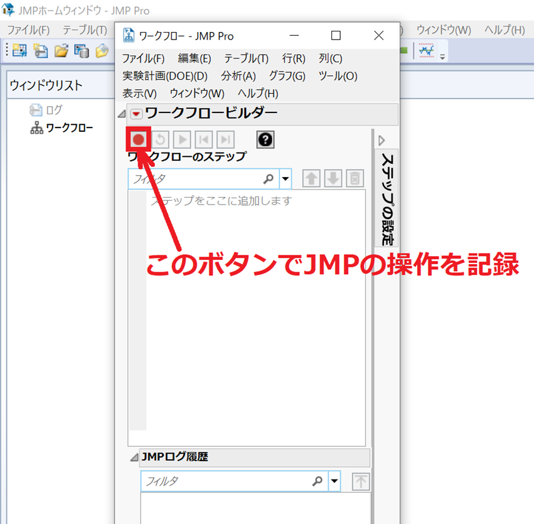The width and height of the screenshot is (534, 524).
Task: Click the JMP log history filter field
Action: coord(234,481)
